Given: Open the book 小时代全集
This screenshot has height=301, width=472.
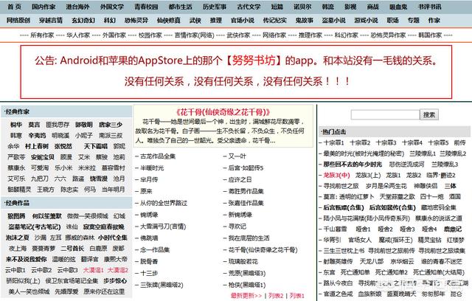Looking at the screenshot, I should [113, 238].
